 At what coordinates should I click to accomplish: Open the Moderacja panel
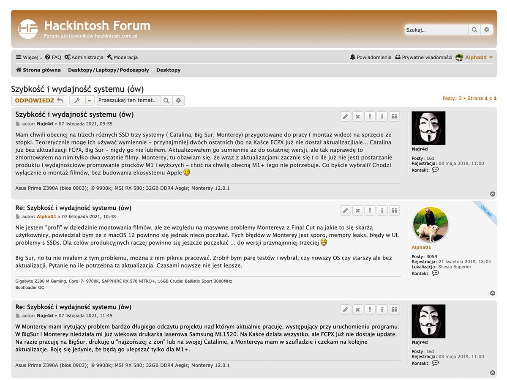tap(122, 57)
